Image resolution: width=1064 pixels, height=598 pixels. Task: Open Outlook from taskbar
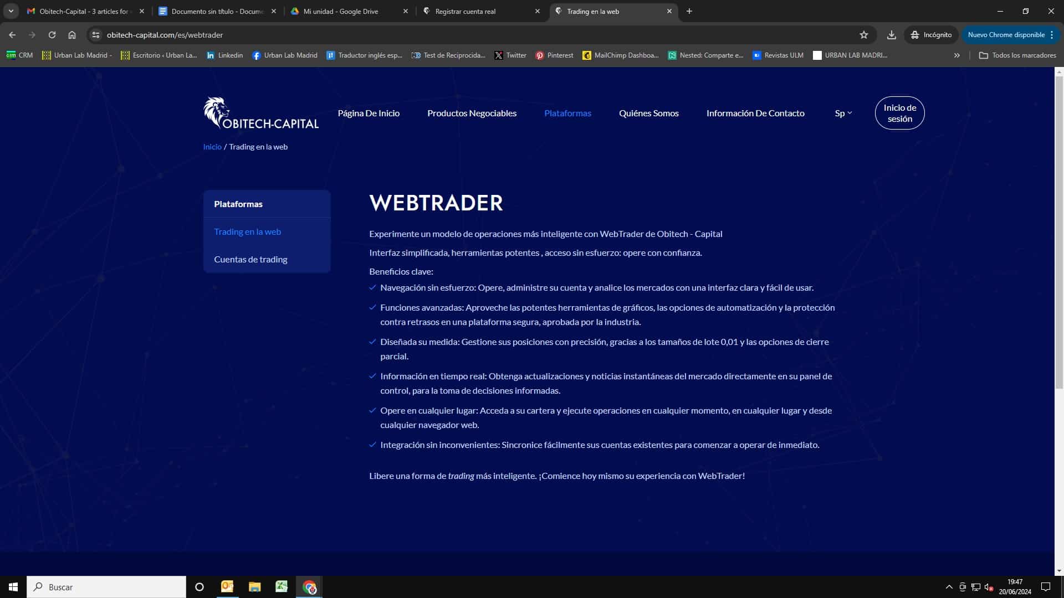point(227,587)
